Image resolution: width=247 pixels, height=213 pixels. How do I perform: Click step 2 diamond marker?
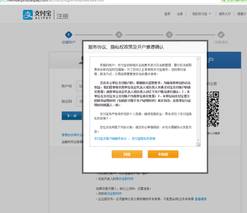[x=119, y=35]
